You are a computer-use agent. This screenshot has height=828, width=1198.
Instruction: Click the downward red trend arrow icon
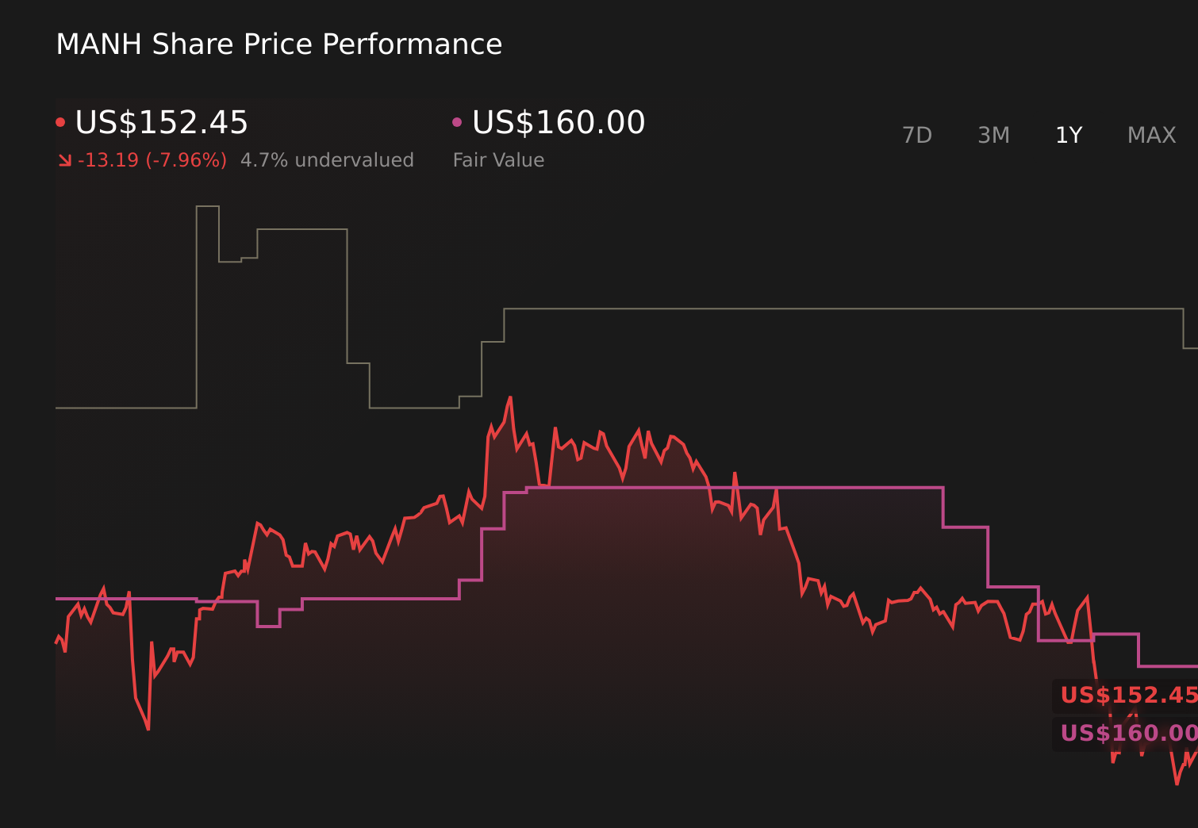[x=64, y=159]
